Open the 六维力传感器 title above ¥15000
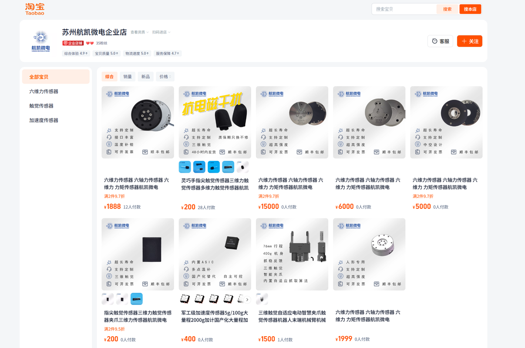The image size is (525, 348). point(291,184)
